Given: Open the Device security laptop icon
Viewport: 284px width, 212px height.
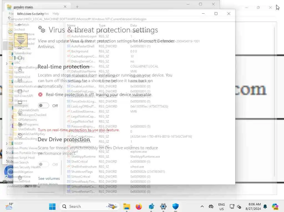Looking at the screenshot, I should 20,102.
